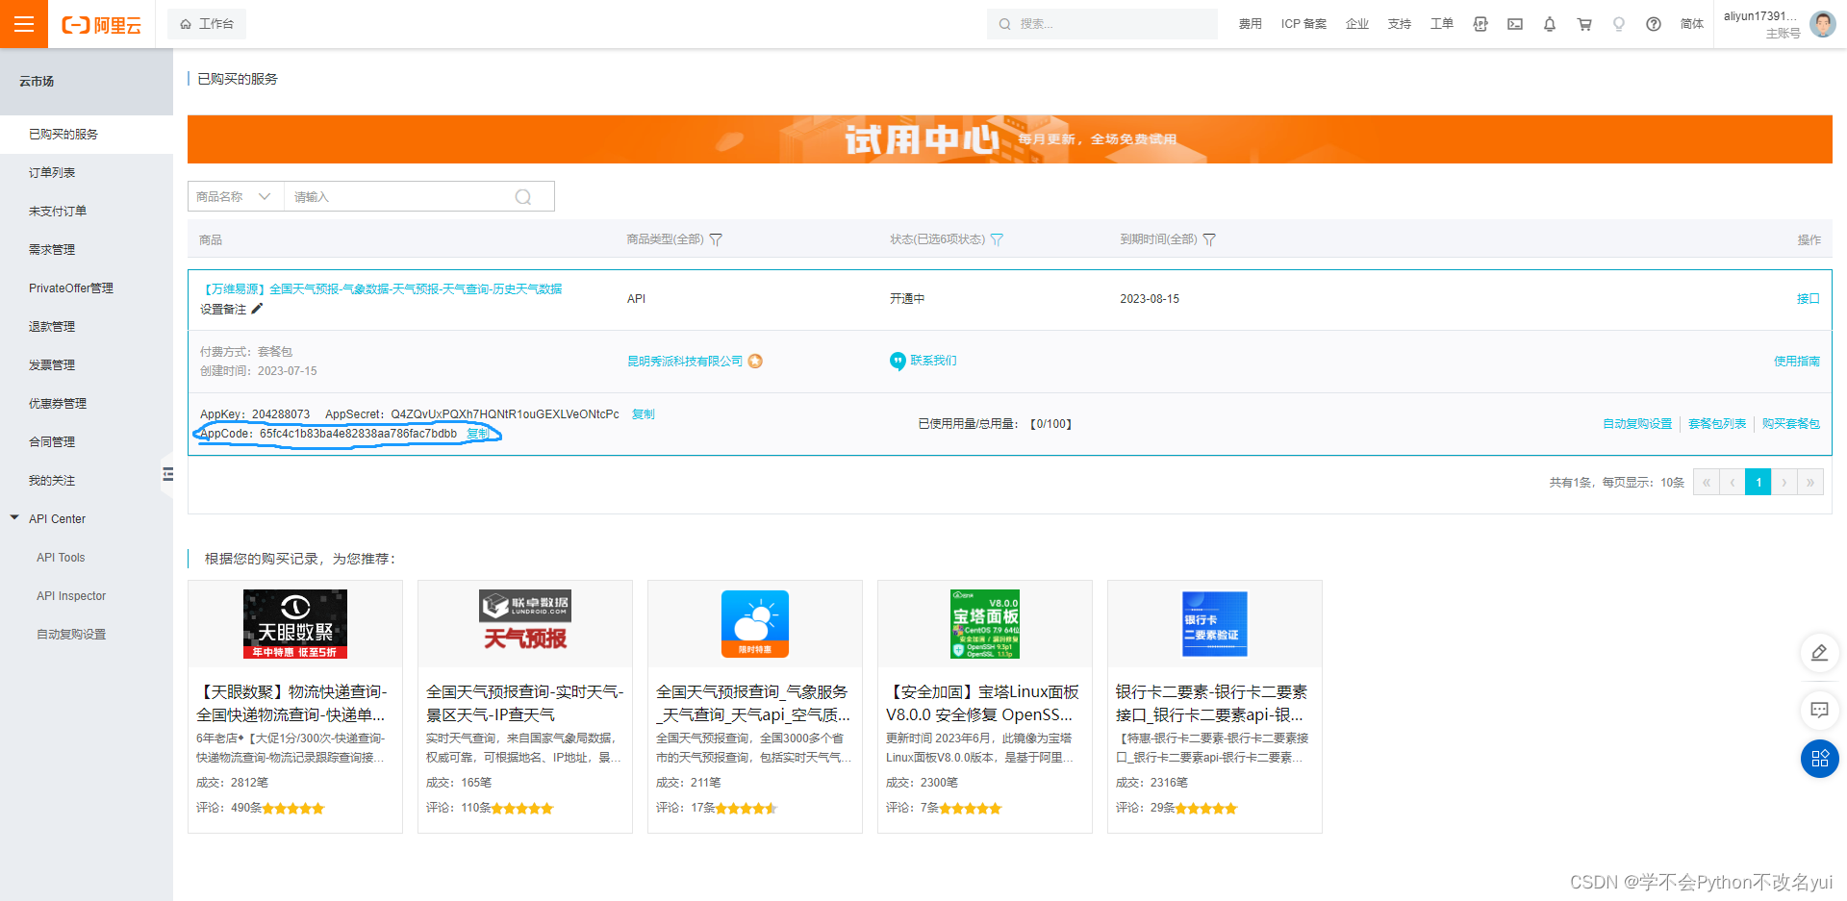Screen dimensions: 1847x901
Task: Go to last page of results
Action: click(1810, 482)
